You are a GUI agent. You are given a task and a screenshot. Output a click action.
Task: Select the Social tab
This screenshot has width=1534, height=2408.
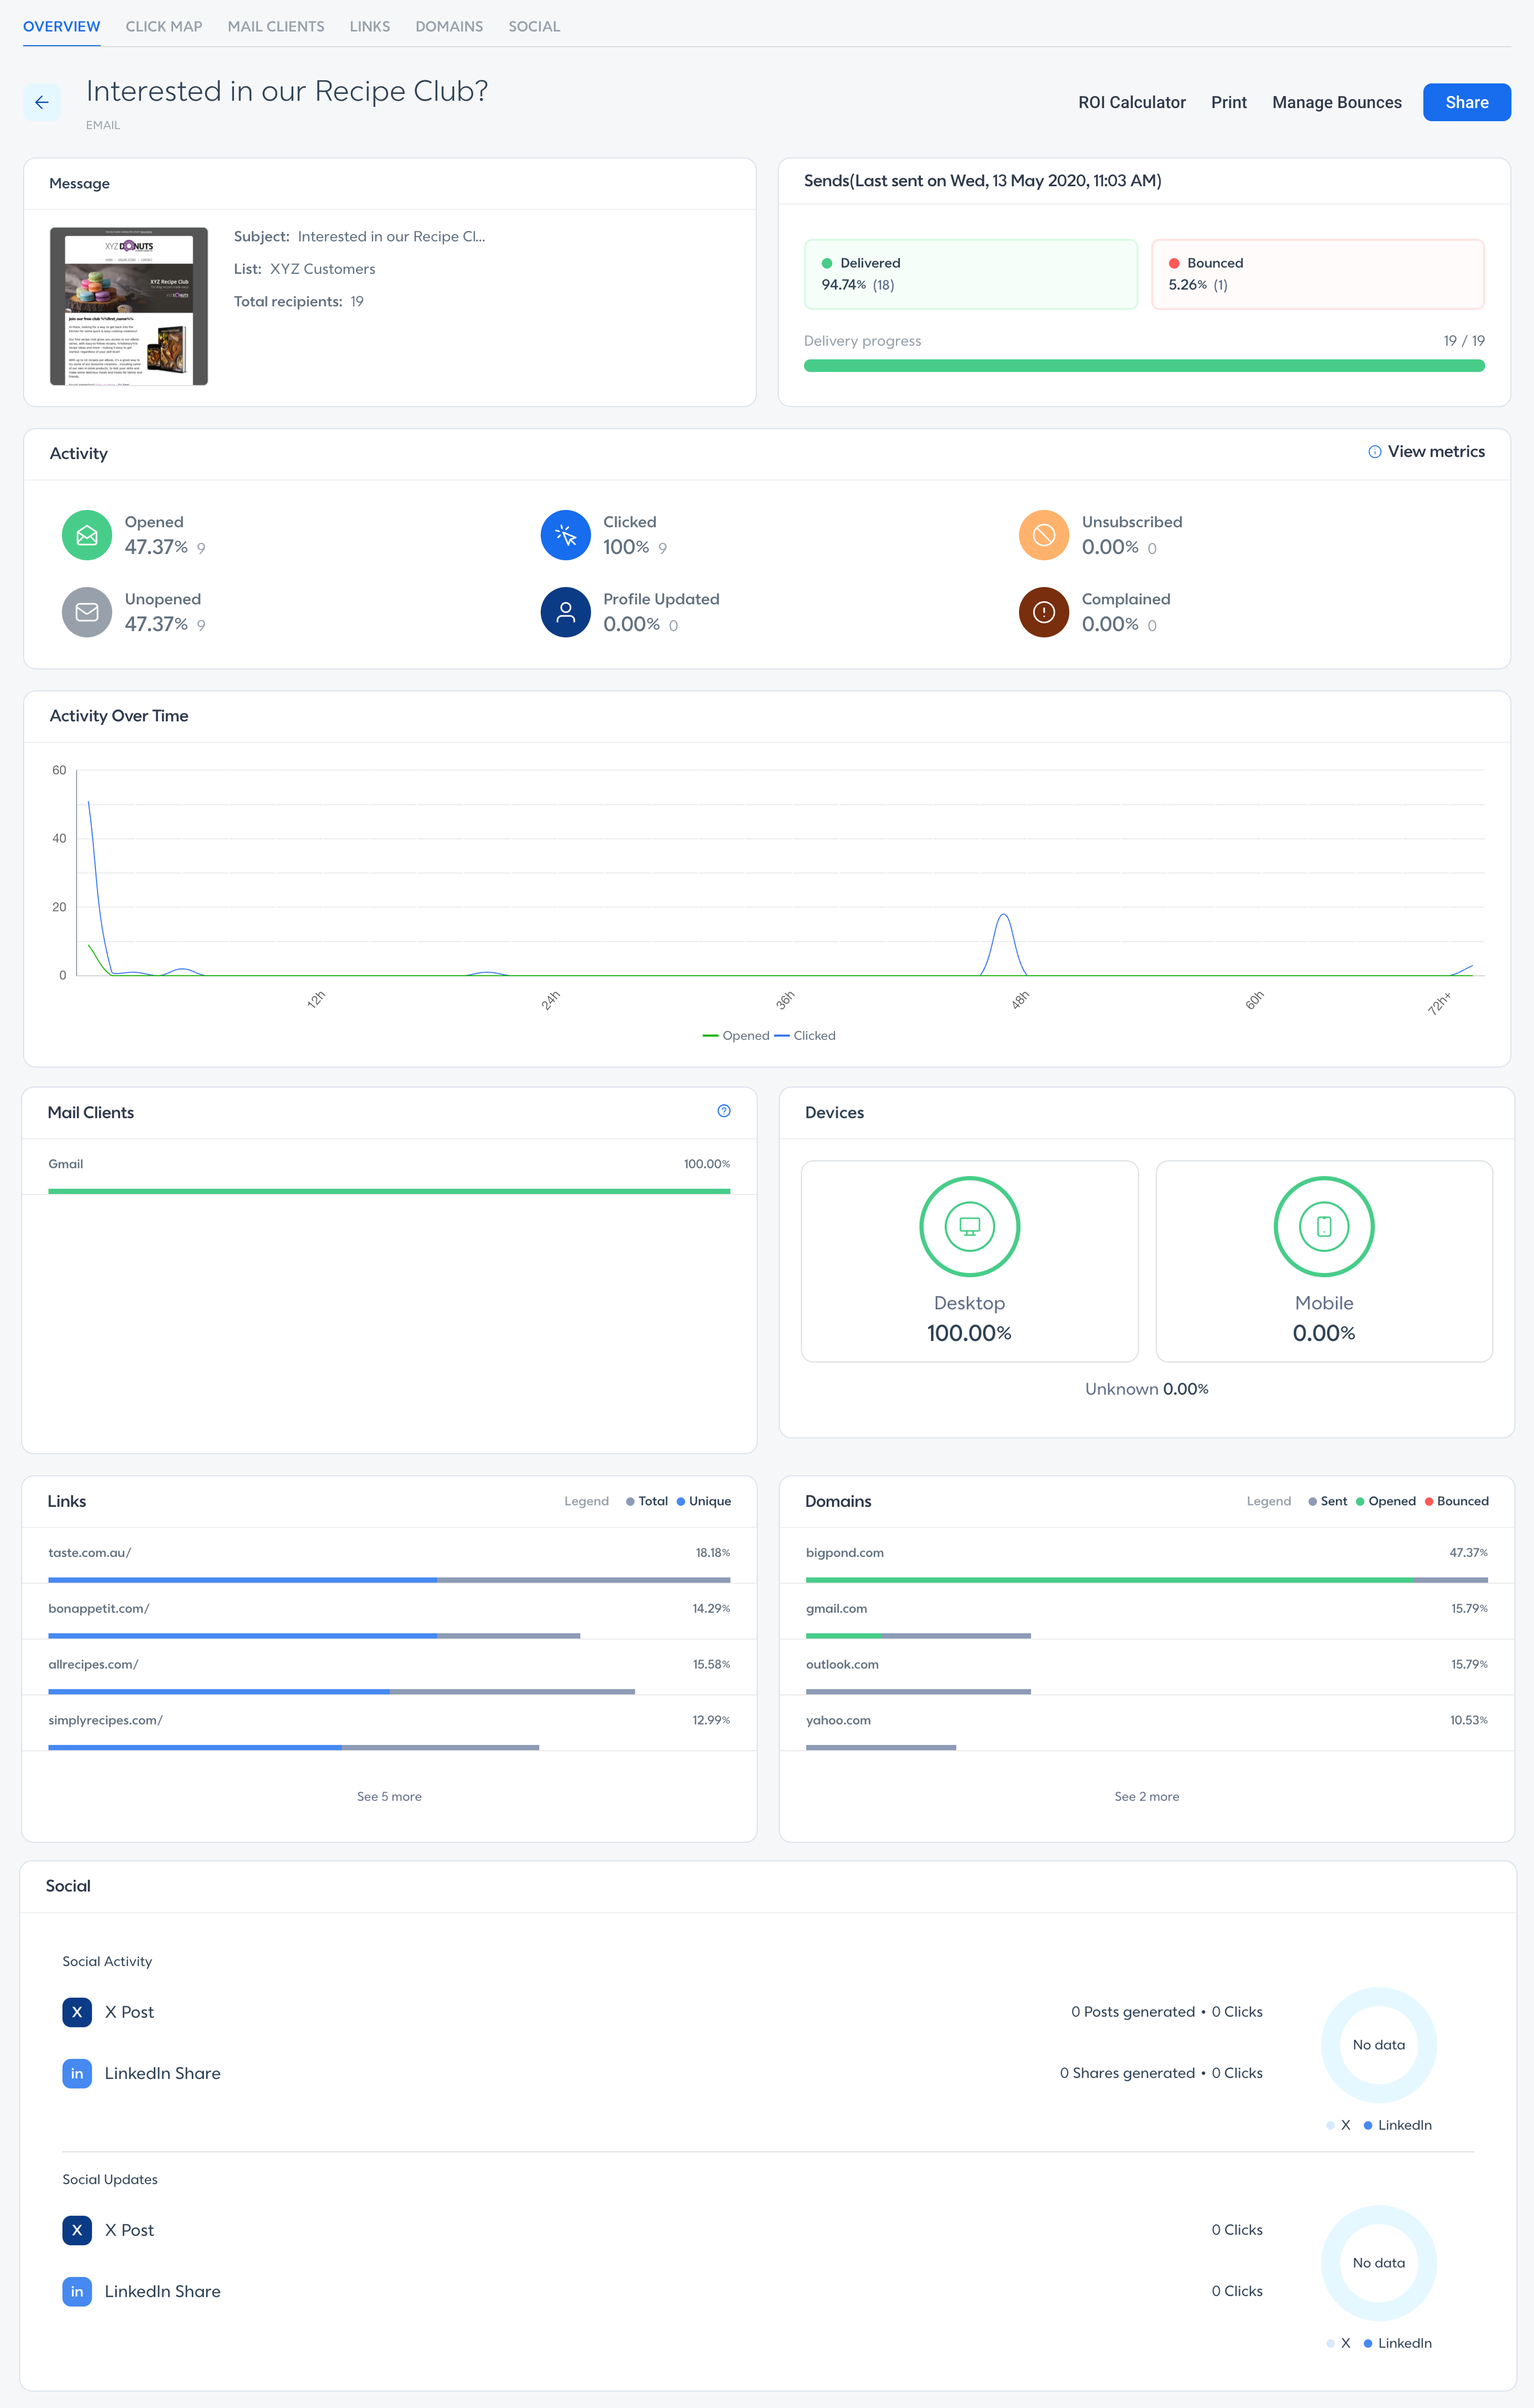[x=534, y=26]
